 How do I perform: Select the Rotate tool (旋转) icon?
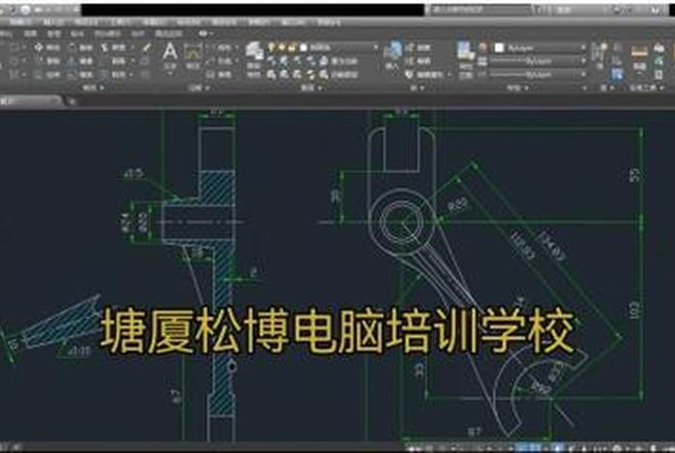72,47
